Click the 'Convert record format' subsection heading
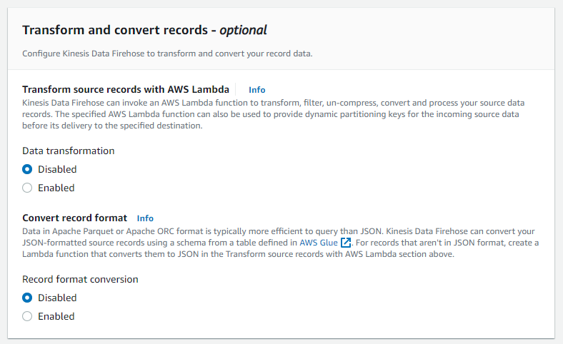 74,218
